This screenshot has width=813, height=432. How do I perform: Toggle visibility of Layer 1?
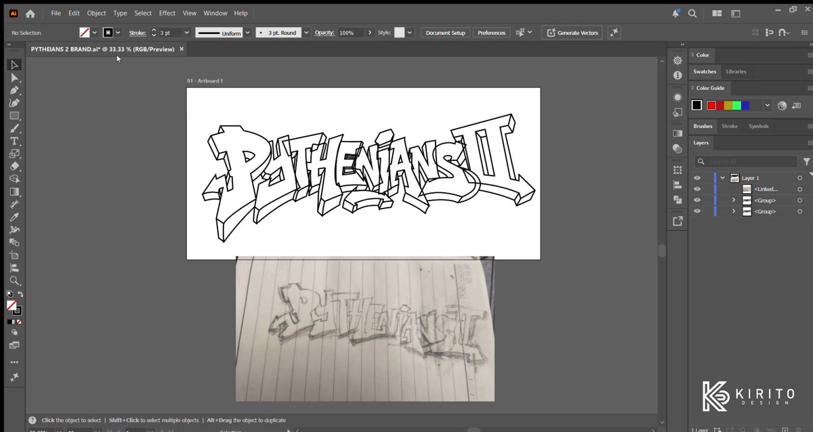pos(697,178)
